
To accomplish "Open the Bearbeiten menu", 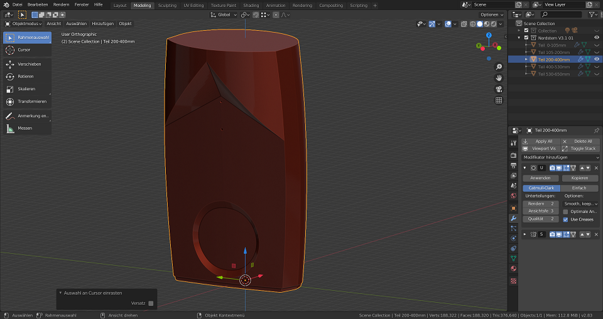I will [38, 4].
